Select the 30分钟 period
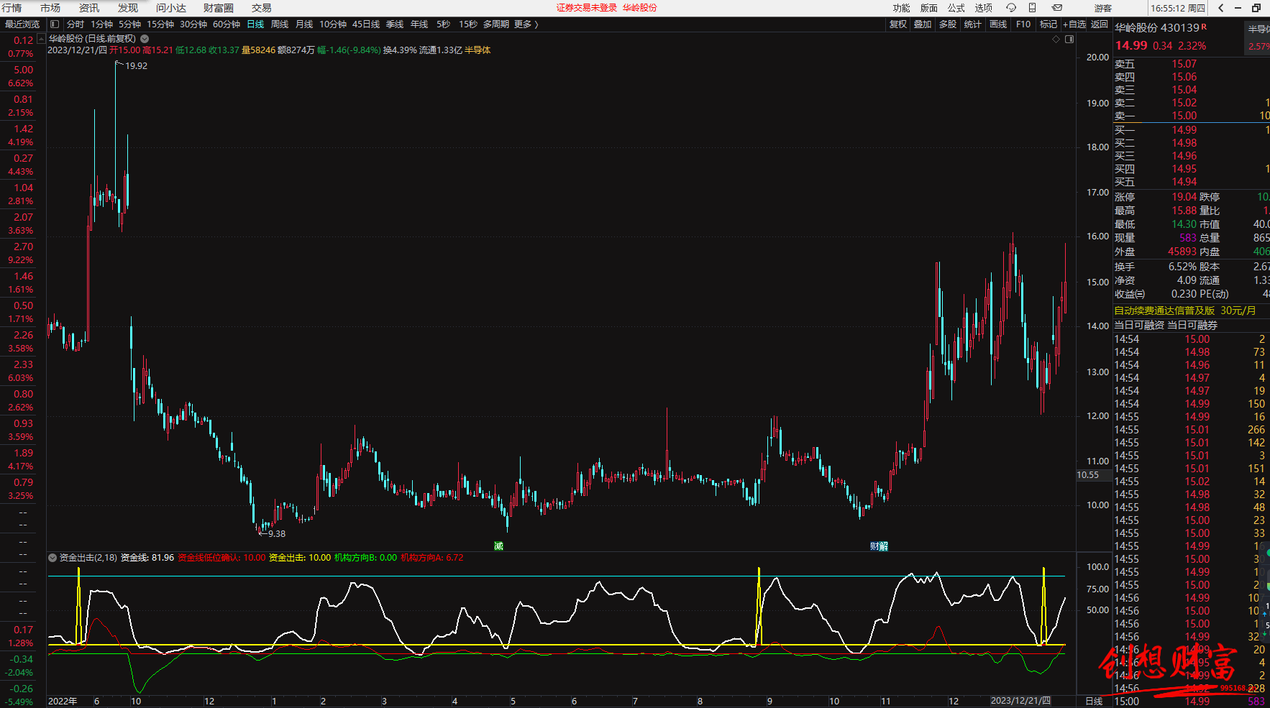 [x=193, y=24]
